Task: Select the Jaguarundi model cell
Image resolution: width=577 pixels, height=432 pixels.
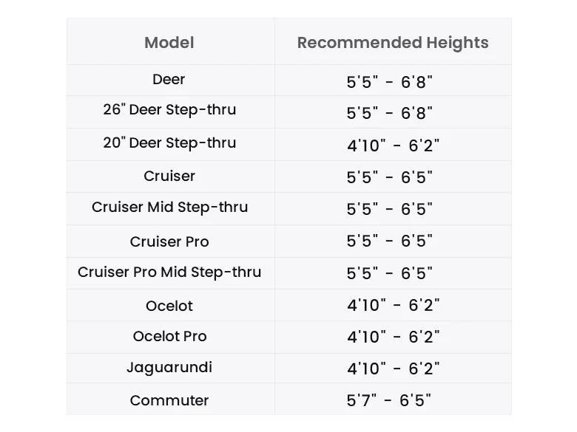Action: tap(169, 368)
